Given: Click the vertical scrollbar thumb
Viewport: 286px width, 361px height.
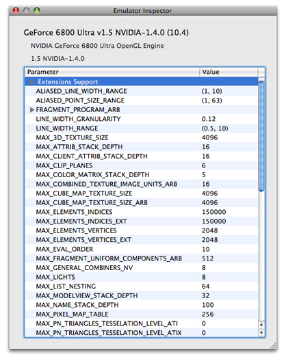Looking at the screenshot, I should coord(261,136).
